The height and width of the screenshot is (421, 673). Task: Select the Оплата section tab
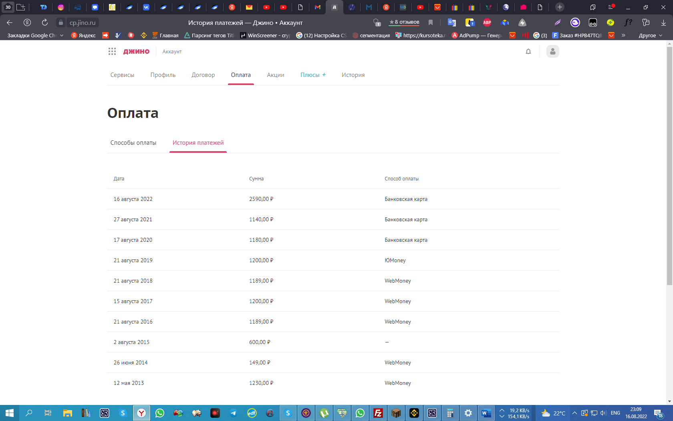[241, 75]
